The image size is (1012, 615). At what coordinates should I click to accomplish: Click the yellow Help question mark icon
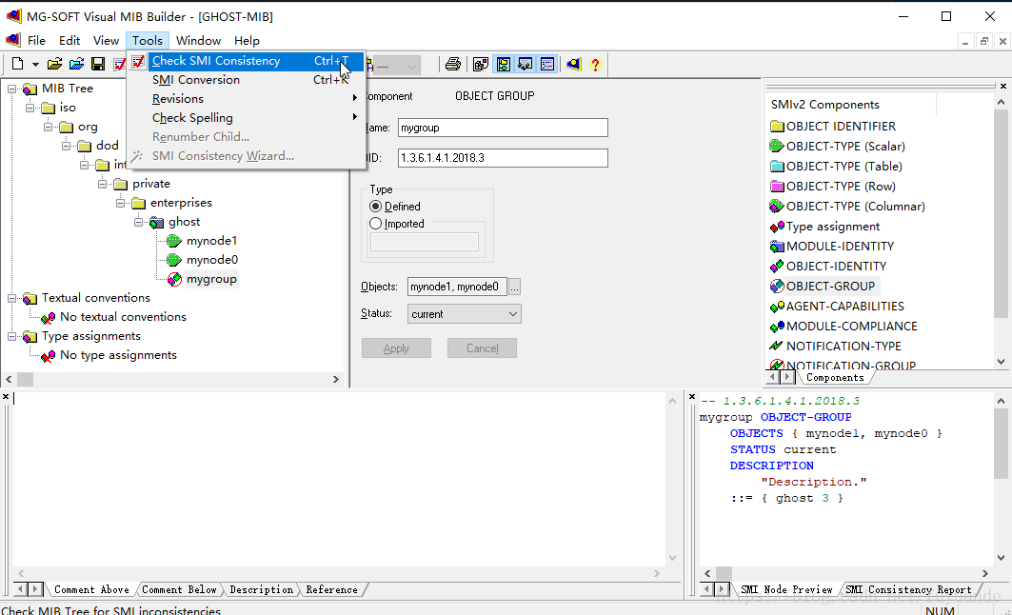(595, 64)
